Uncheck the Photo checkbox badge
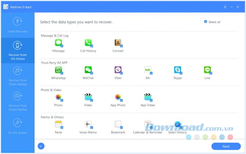The height and width of the screenshot is (154, 246). [62, 101]
